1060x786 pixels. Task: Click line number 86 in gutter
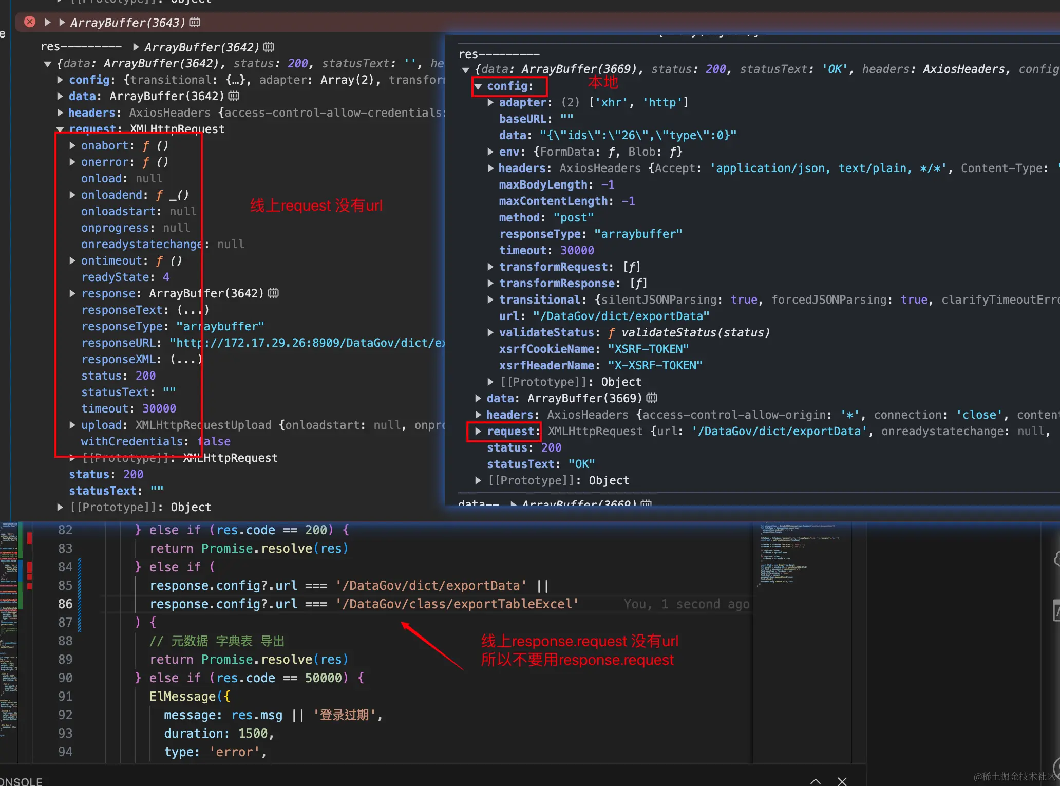[65, 604]
